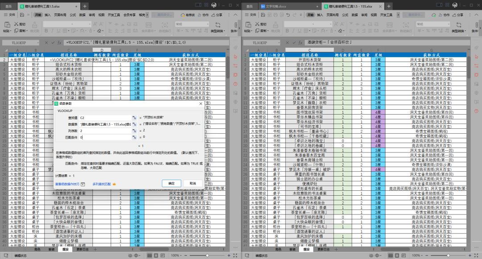The height and width of the screenshot is (259, 482).
Task: Click the undo arrow in right window toolbar
Action: point(288,15)
